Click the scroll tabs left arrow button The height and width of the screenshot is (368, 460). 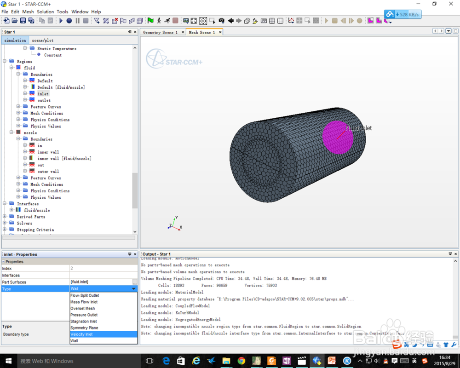[435, 31]
